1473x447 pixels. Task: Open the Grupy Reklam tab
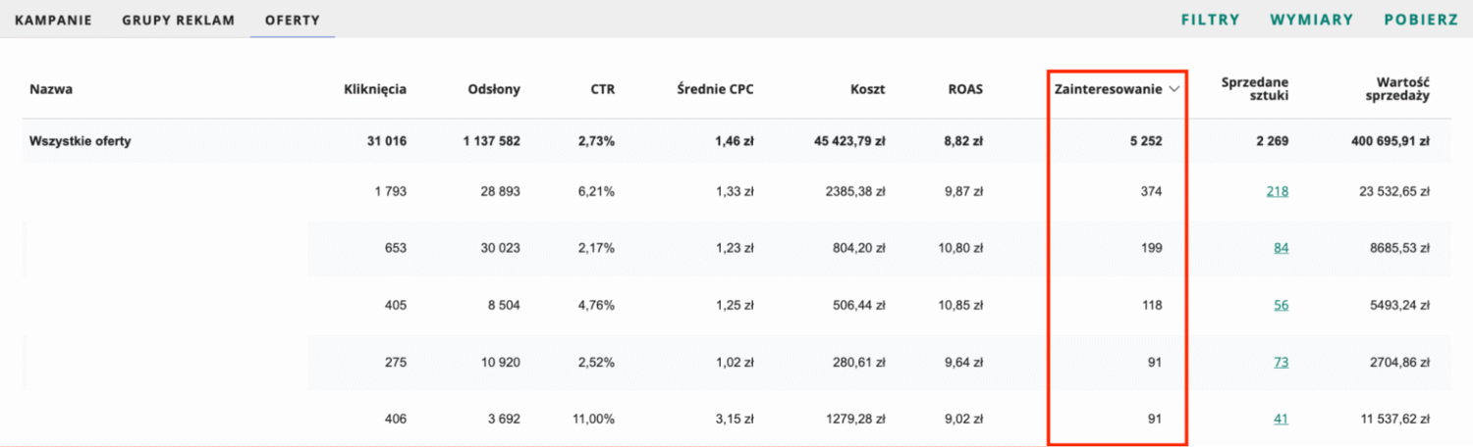(x=179, y=20)
